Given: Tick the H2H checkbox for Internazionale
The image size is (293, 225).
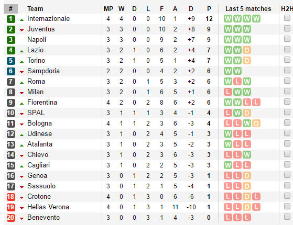Looking at the screenshot, I should pyautogui.click(x=287, y=18).
